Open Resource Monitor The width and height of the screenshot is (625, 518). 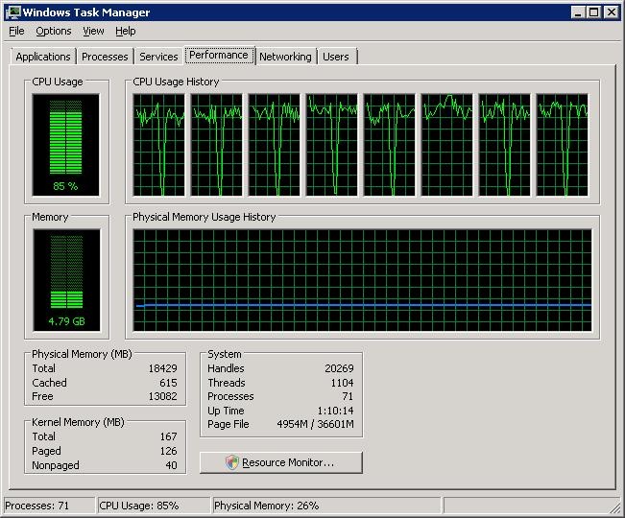pos(281,462)
